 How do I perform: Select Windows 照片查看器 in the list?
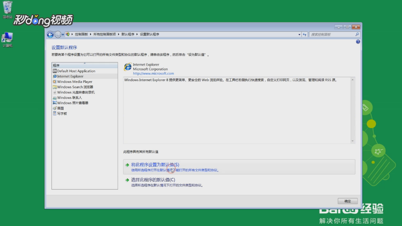coord(85,103)
